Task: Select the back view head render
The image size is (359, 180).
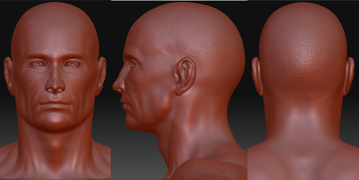Action: 303,90
